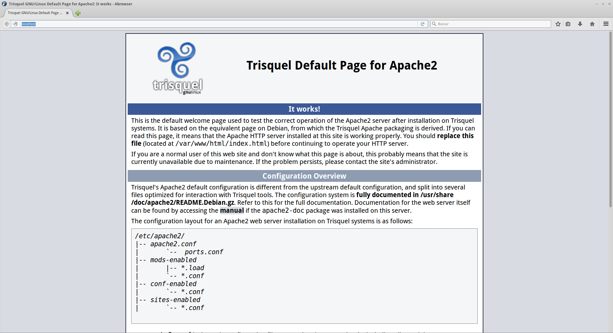Click the Trisquel gnulinux logo image

[178, 68]
